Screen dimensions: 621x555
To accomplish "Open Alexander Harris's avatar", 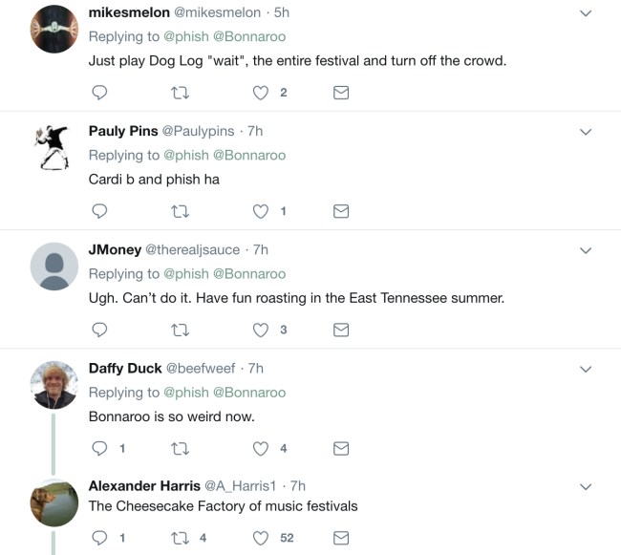I will click(54, 502).
